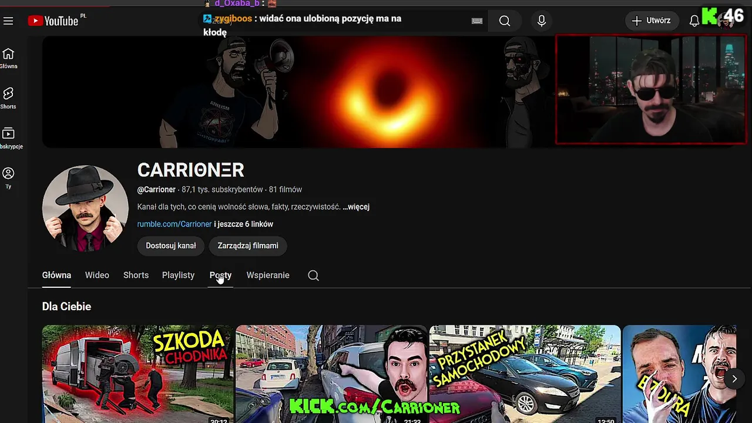Open the Przystanek Samochodowy video thumbnail
752x423 pixels.
[525, 374]
